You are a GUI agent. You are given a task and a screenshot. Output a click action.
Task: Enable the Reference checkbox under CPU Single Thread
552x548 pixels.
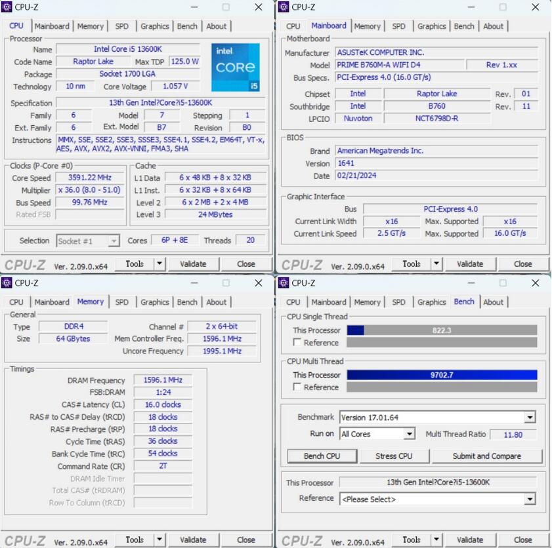(x=298, y=343)
